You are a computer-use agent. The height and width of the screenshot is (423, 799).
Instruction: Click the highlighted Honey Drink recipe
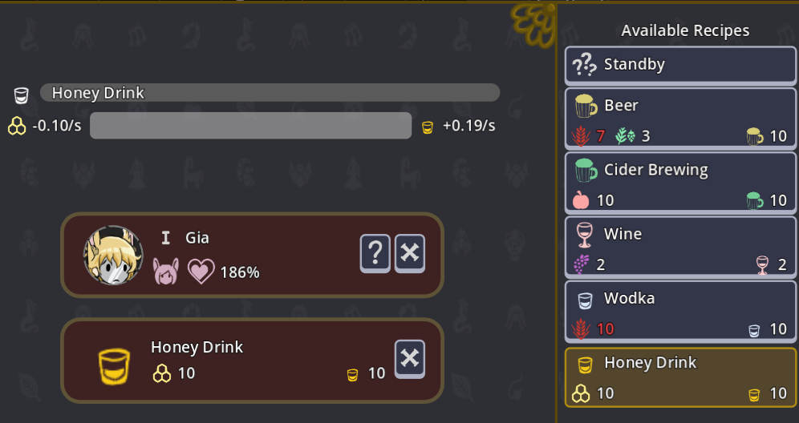[680, 377]
